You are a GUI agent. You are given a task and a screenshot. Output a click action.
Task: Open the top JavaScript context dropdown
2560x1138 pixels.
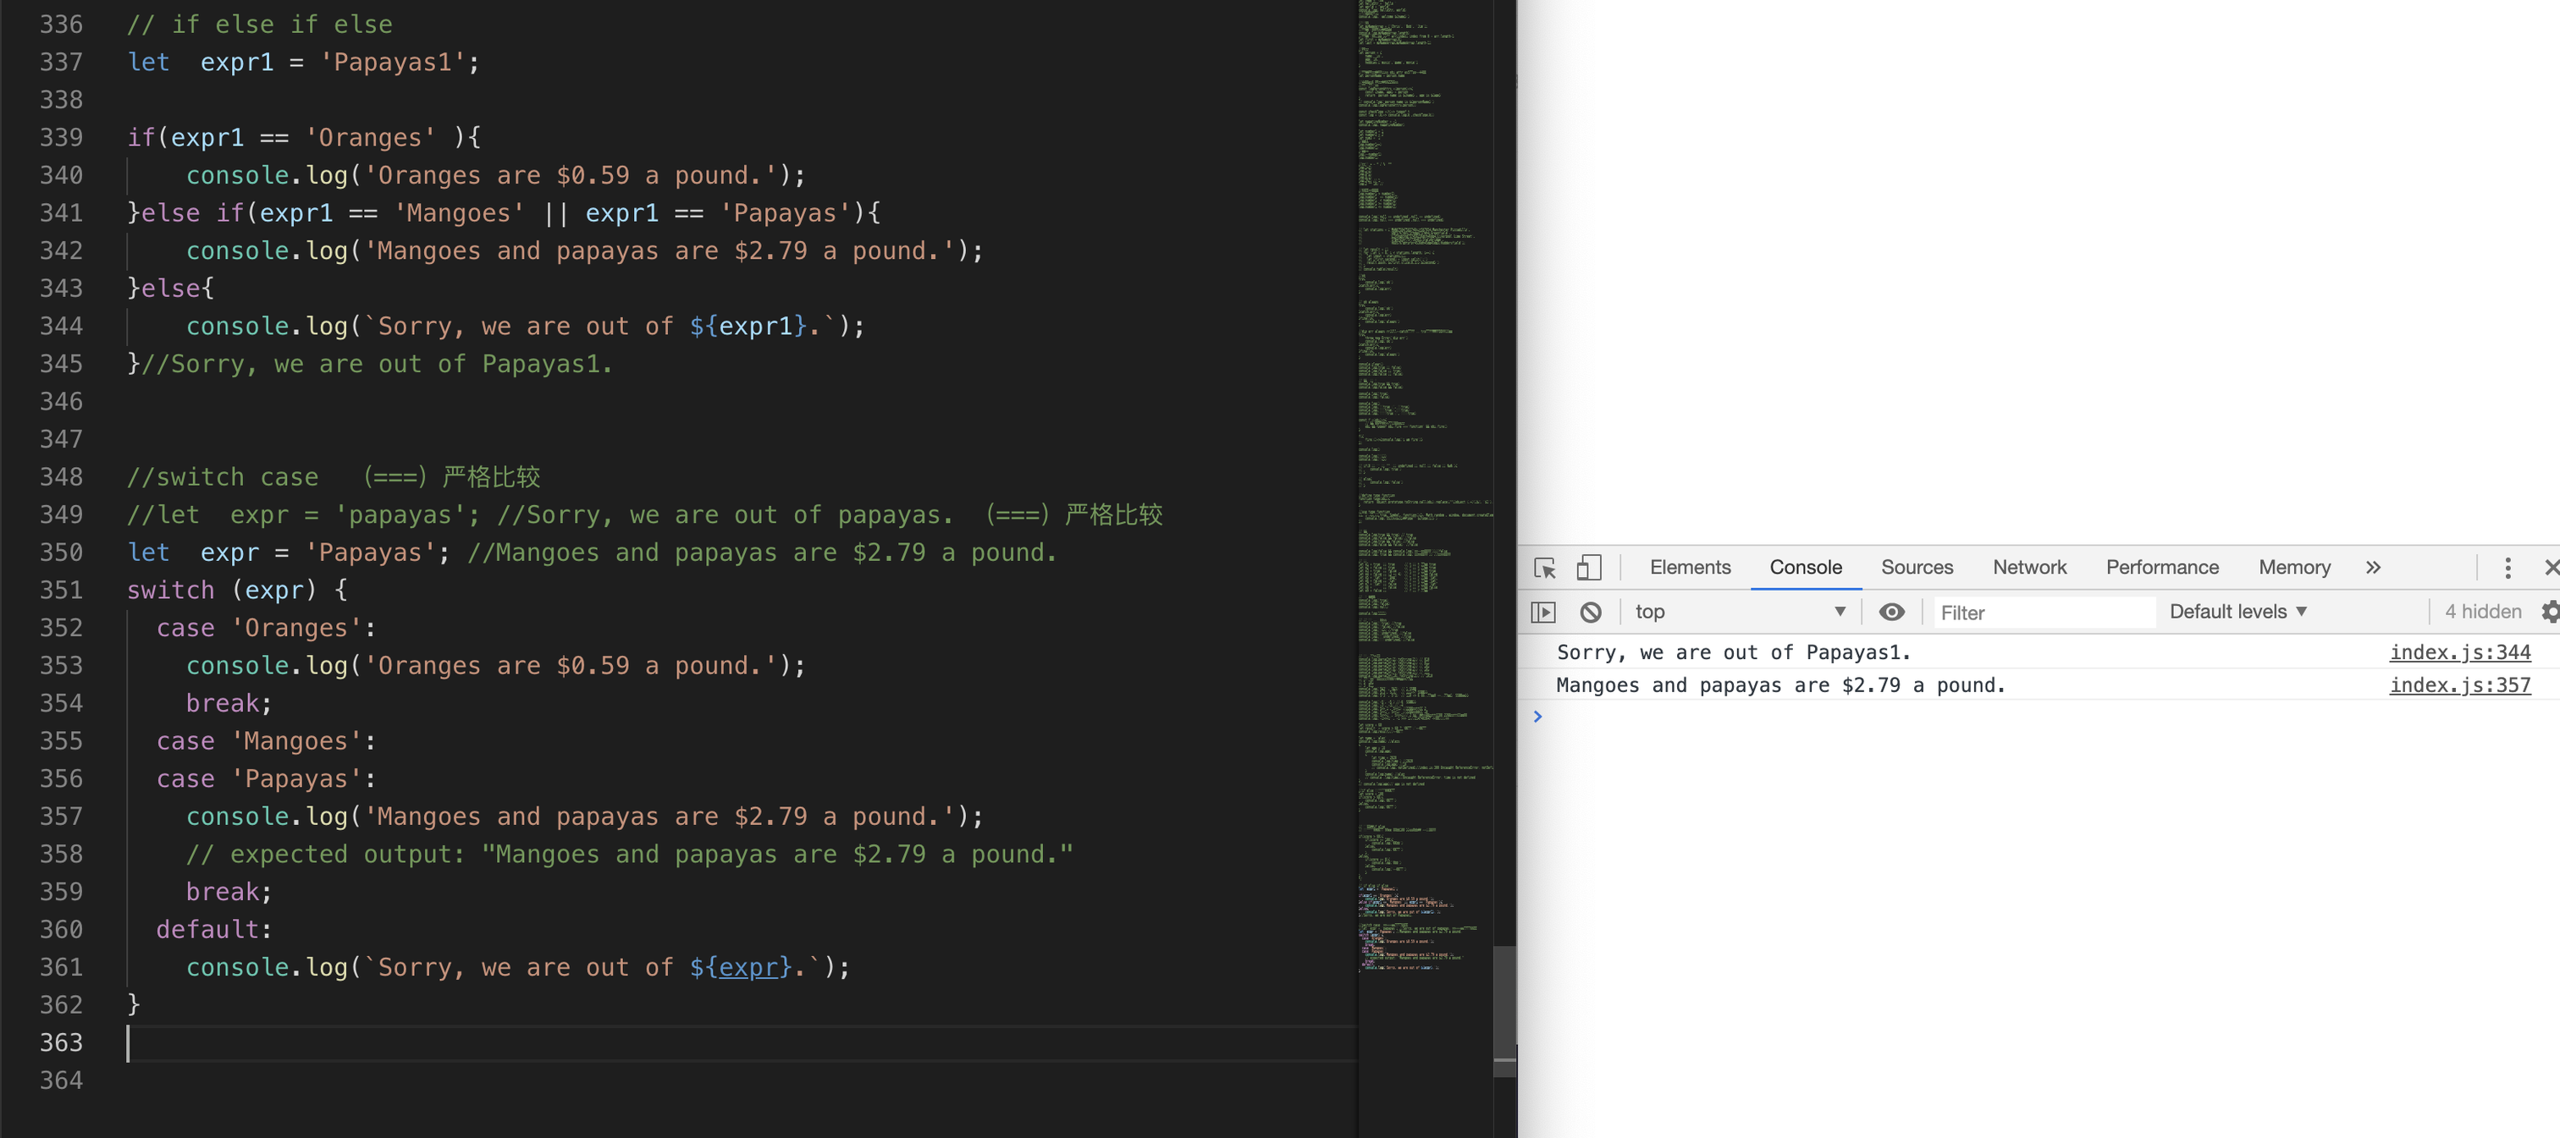pyautogui.click(x=1739, y=612)
